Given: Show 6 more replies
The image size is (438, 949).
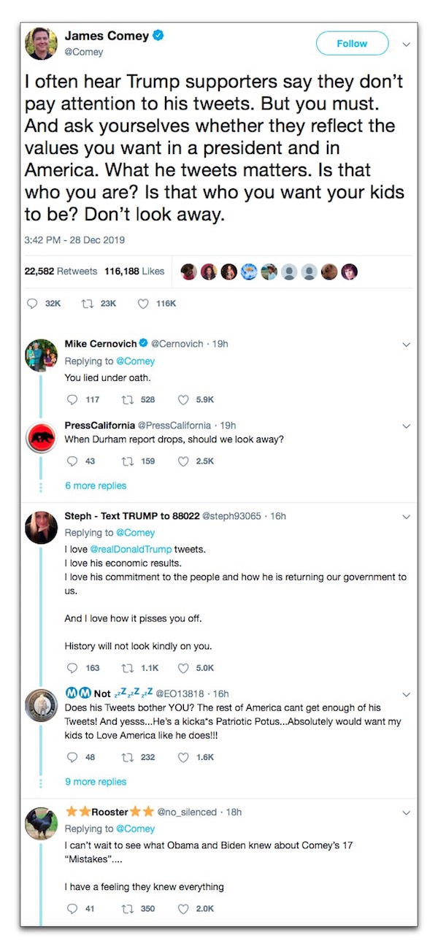Looking at the screenshot, I should pos(96,485).
